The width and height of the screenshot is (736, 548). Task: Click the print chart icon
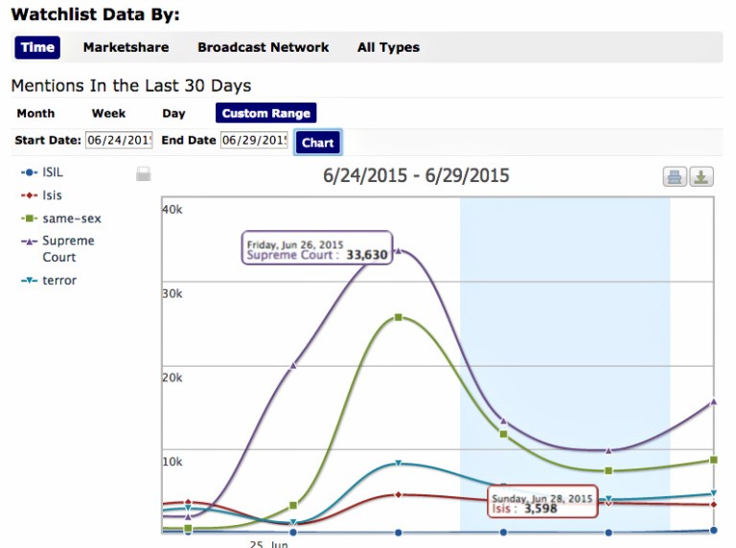pyautogui.click(x=675, y=176)
